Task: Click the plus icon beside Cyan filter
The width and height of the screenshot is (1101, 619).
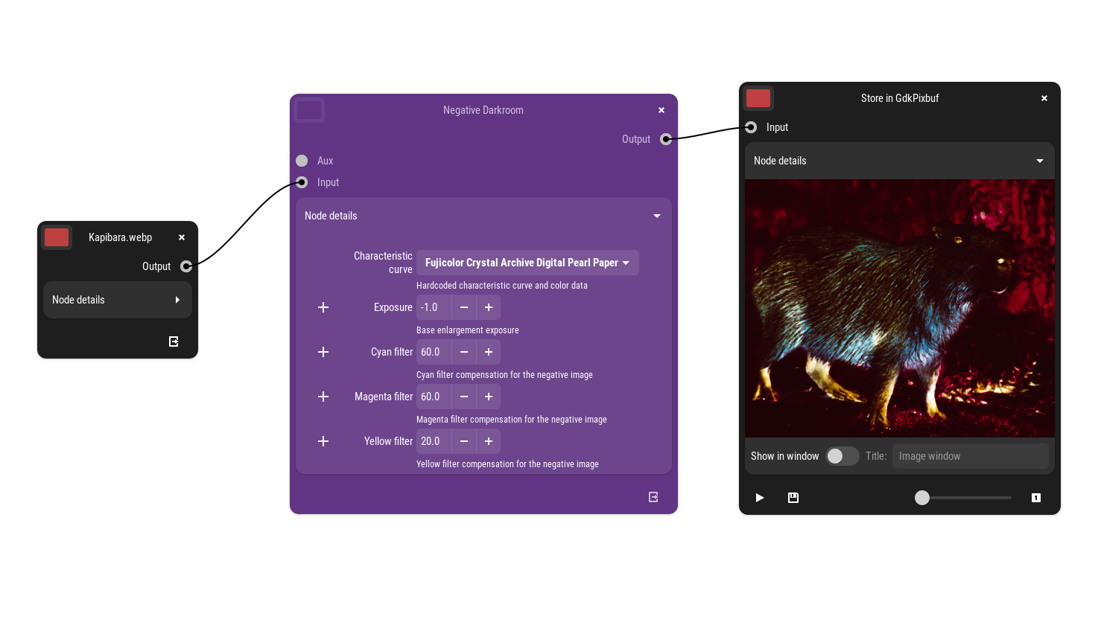Action: (x=323, y=352)
